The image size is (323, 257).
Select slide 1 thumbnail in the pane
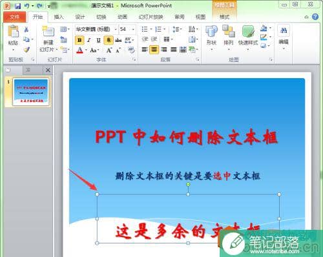tap(31, 92)
